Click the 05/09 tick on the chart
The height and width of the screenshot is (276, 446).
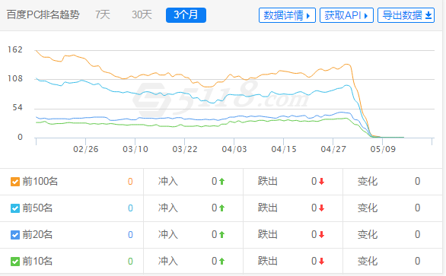coord(383,149)
